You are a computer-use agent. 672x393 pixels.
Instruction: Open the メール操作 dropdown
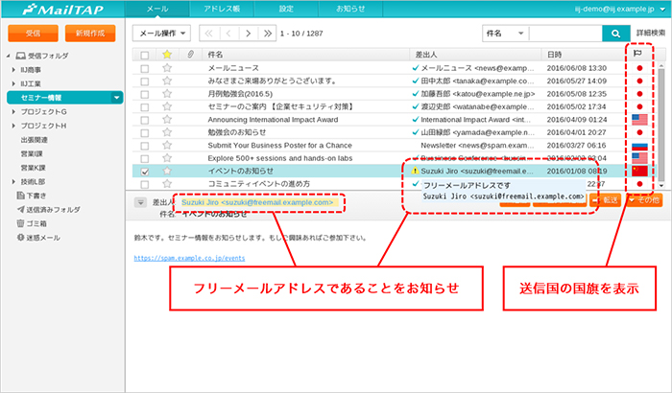160,33
